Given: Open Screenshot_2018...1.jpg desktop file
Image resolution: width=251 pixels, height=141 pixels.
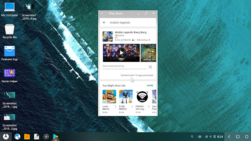Looking at the screenshot, I should coord(9,100).
